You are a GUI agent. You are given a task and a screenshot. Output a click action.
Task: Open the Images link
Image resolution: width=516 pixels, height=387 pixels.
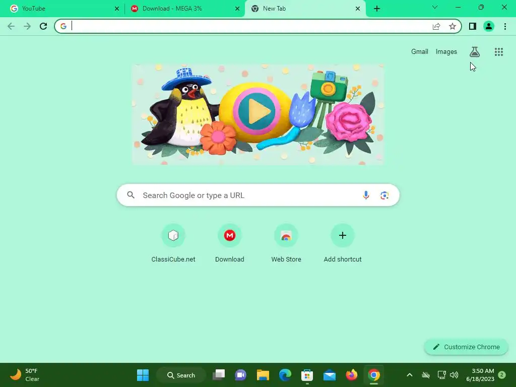pyautogui.click(x=446, y=52)
